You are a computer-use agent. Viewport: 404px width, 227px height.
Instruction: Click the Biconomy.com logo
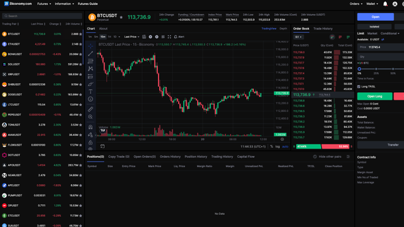tap(18, 4)
